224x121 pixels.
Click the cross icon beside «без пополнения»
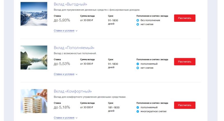(x=138, y=20)
